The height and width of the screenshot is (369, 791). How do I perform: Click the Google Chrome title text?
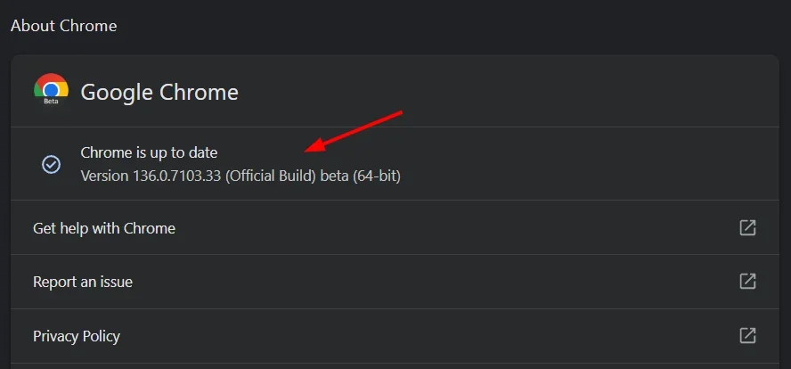159,92
